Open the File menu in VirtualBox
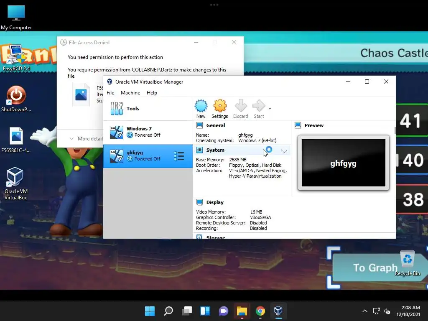 (x=110, y=93)
